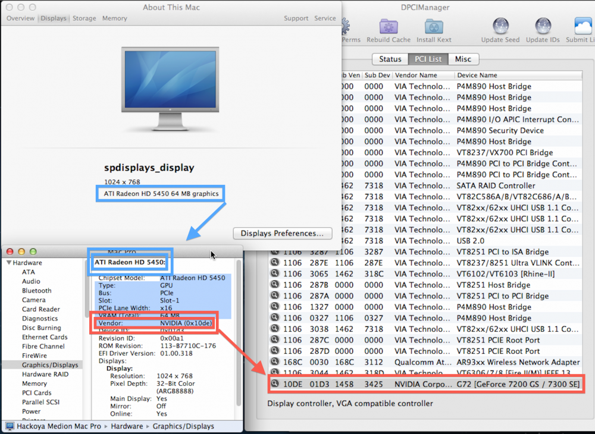Viewport: 595px width, 434px height.
Task: Collapse the Hardware tree in System Report
Action: [x=9, y=263]
